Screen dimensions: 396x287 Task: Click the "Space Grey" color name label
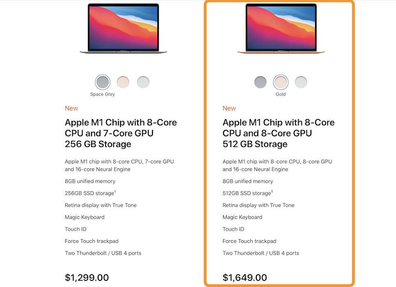coord(103,94)
